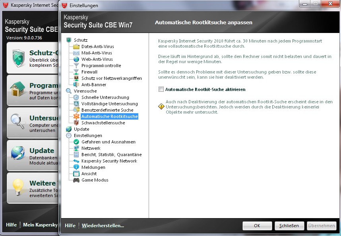Open Programmkontrolle settings

pos(101,66)
